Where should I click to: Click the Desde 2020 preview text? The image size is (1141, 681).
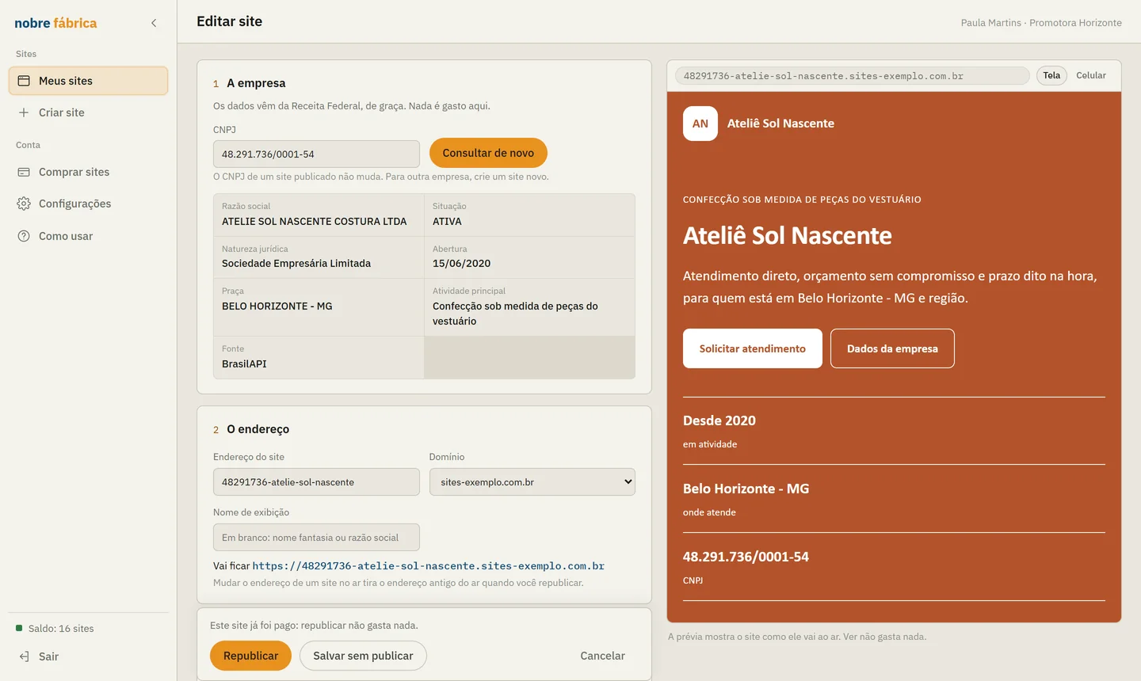pyautogui.click(x=719, y=420)
